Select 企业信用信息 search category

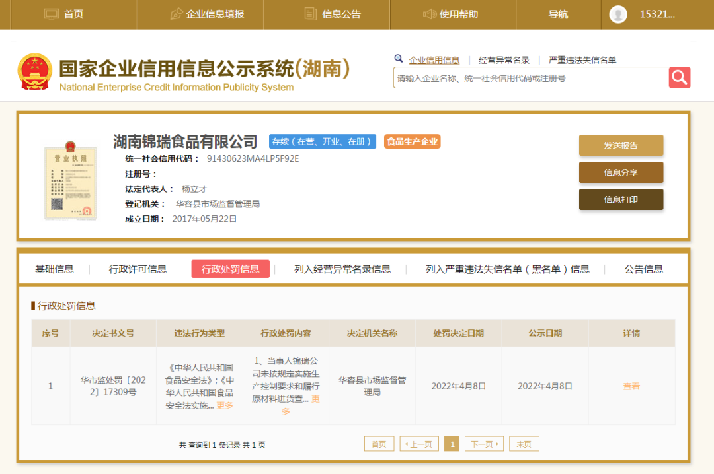point(434,60)
